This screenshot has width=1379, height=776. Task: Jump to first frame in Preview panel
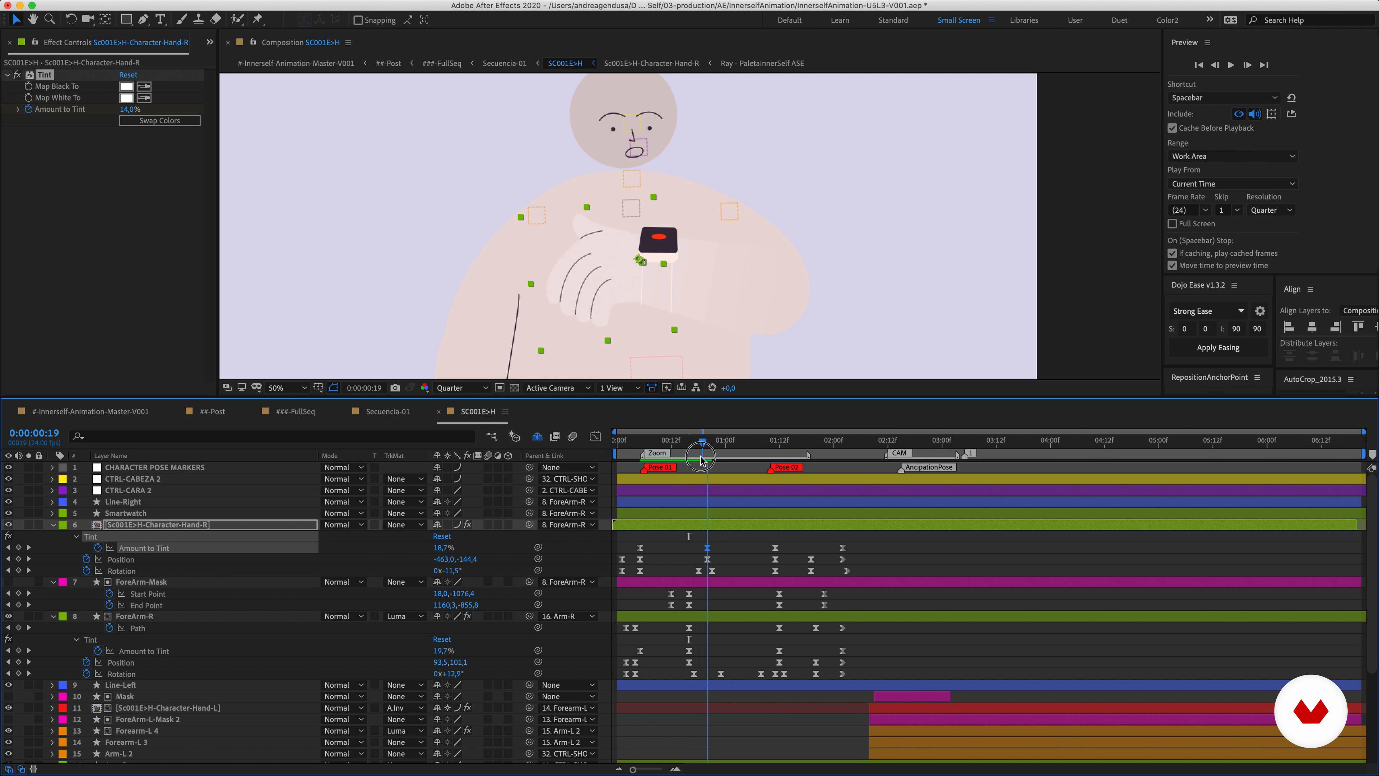click(1199, 65)
